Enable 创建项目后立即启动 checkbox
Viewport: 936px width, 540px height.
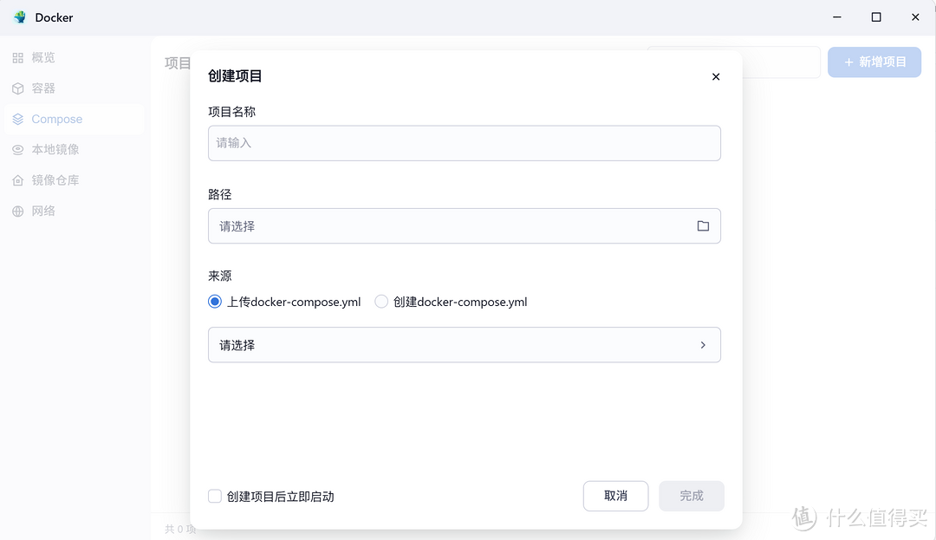(x=214, y=496)
